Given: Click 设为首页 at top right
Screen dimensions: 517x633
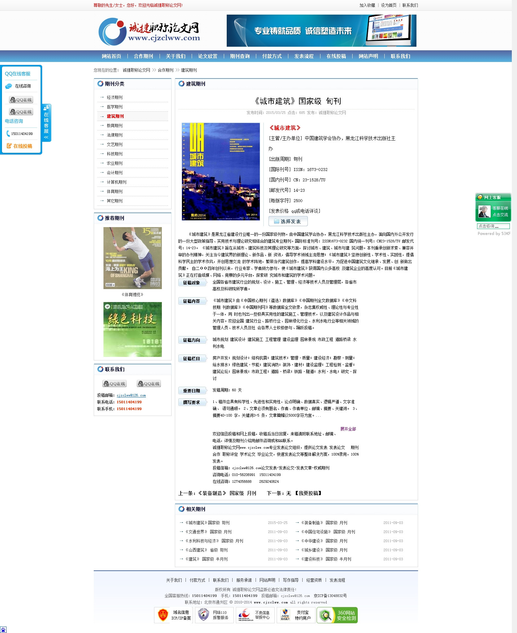Looking at the screenshot, I should point(389,5).
